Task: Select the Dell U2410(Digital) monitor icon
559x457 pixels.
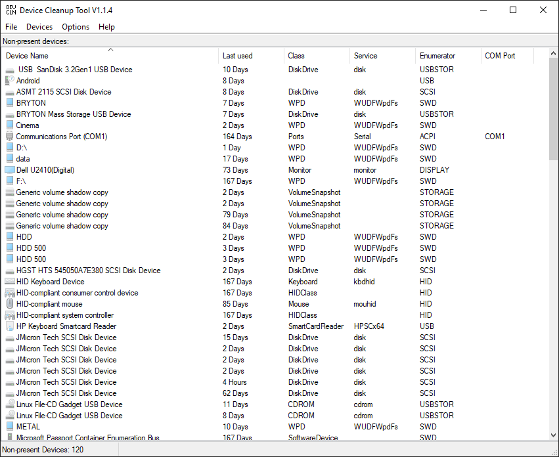Action: [x=10, y=170]
